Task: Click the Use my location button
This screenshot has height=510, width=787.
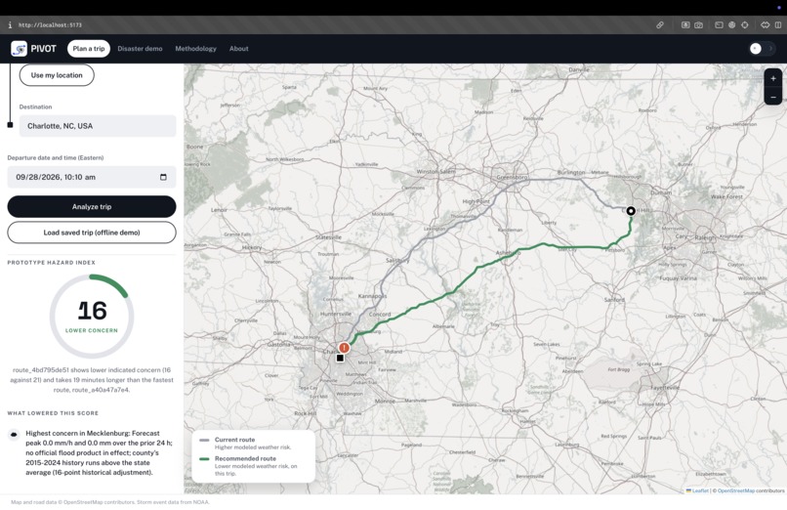Action: (57, 75)
